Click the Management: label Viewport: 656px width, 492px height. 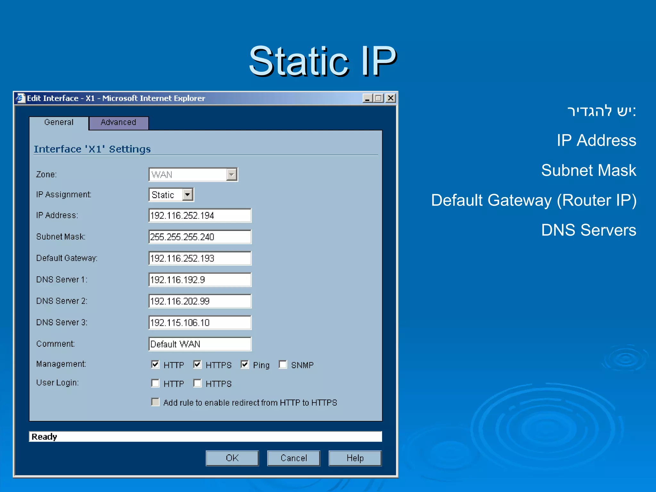click(61, 364)
